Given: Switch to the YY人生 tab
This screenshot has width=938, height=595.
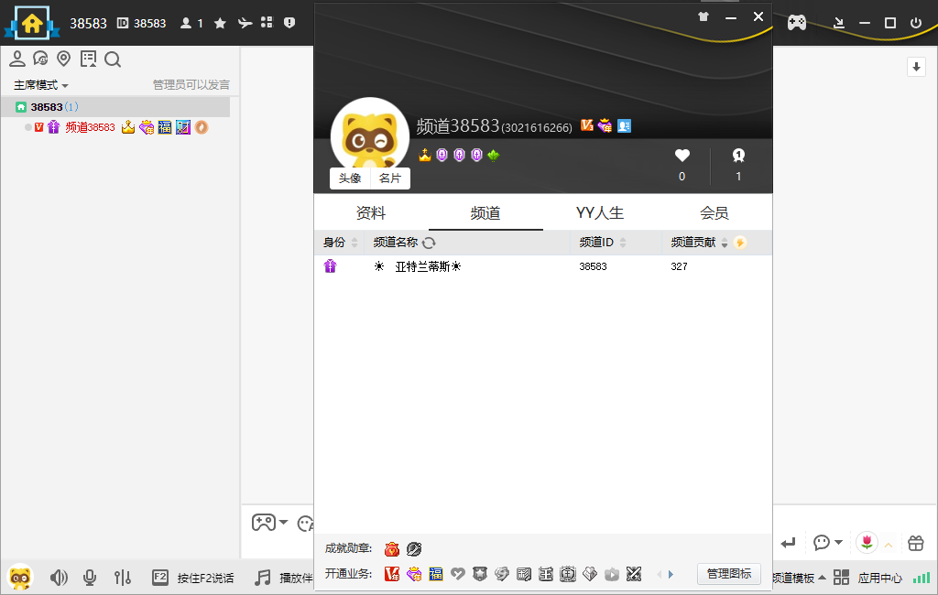Looking at the screenshot, I should pos(600,213).
